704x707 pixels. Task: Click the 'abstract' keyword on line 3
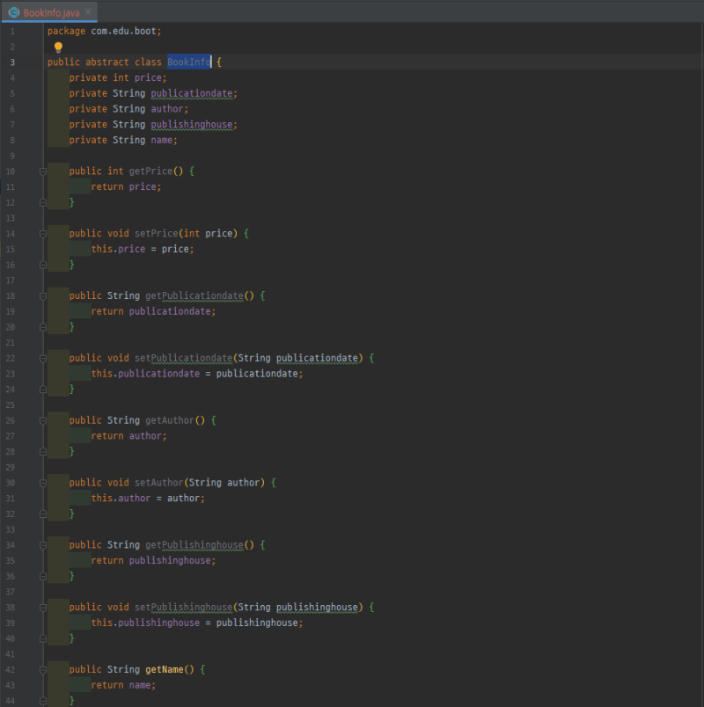pos(107,62)
